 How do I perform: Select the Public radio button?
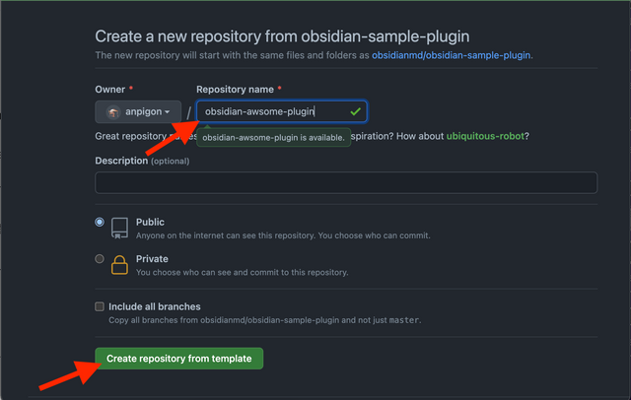[100, 222]
